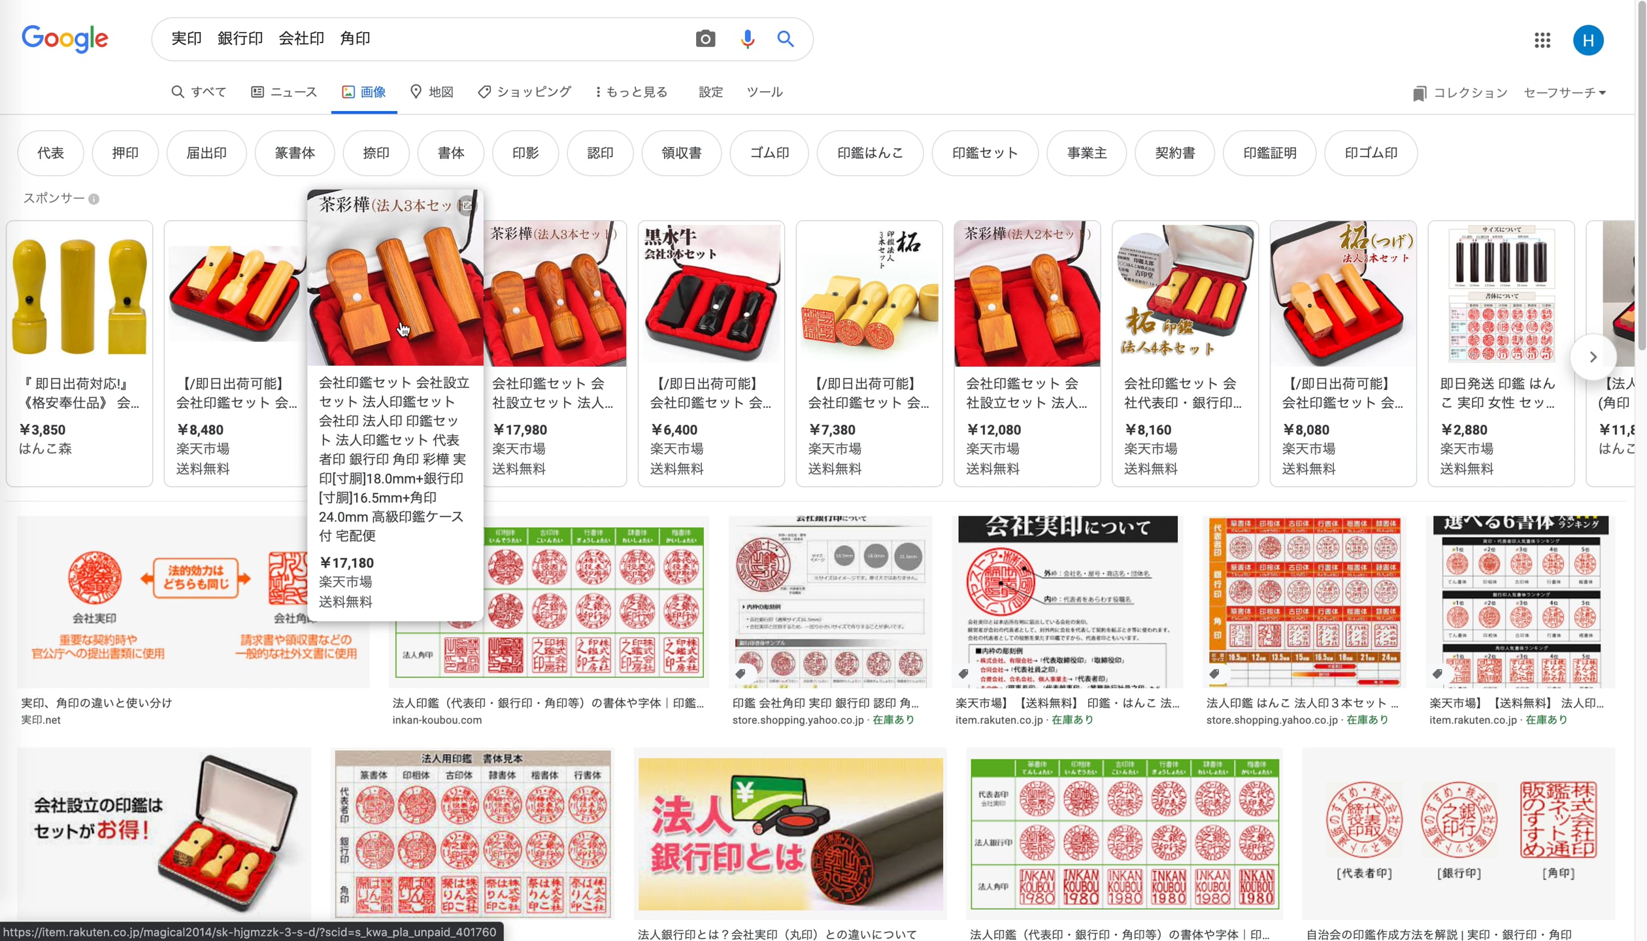The image size is (1647, 941).
Task: Switch to the 画像 tab
Action: pyautogui.click(x=364, y=92)
